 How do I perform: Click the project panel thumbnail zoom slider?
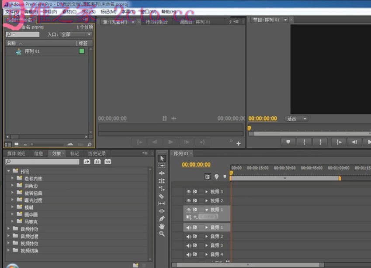point(47,144)
